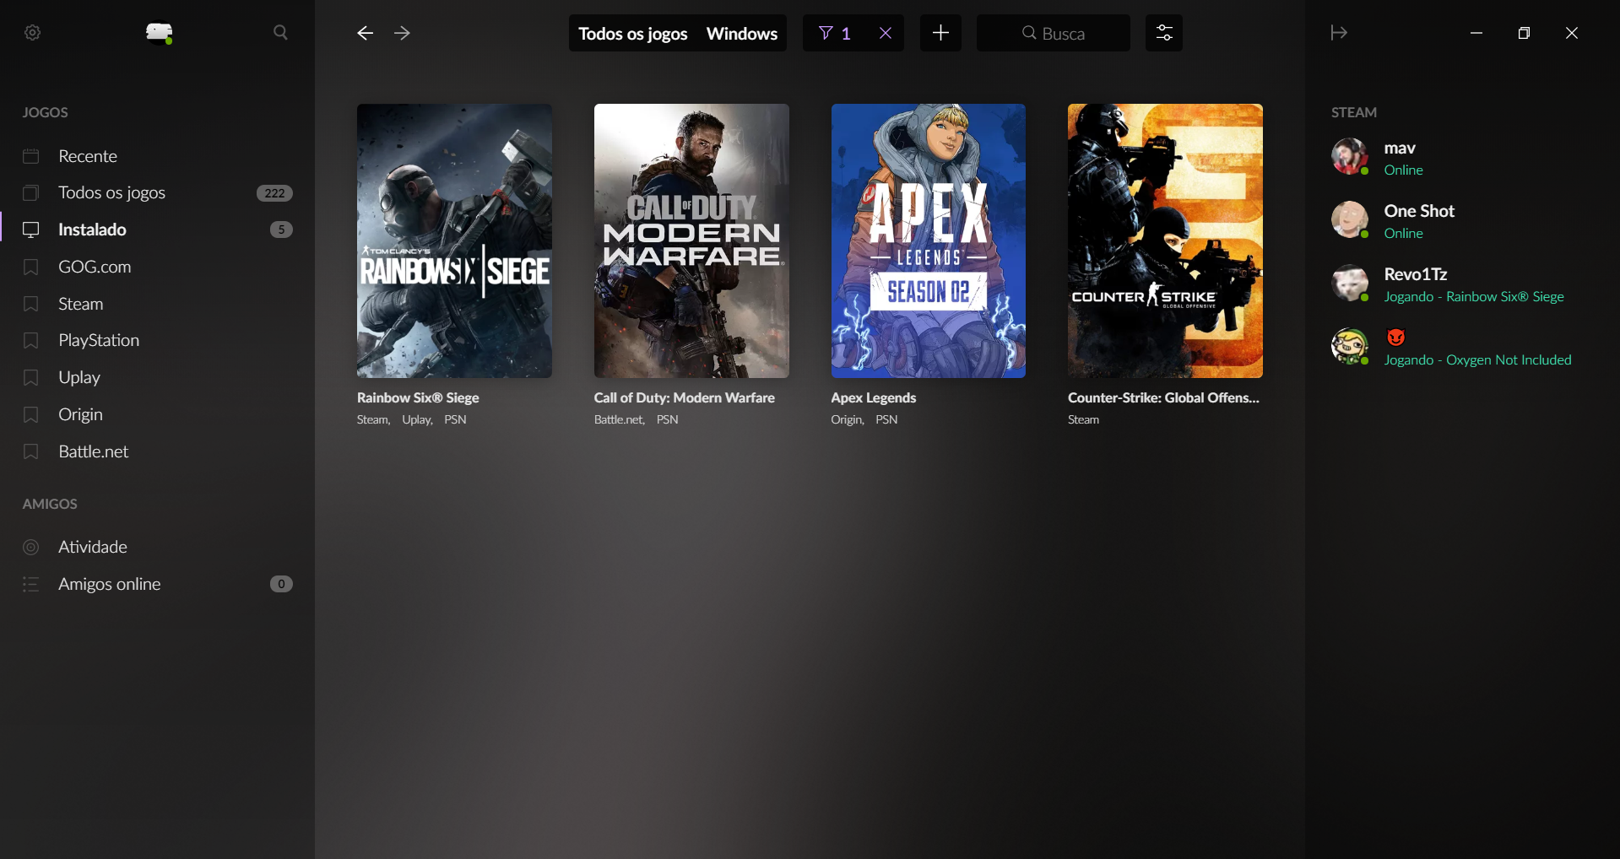Open friend One Shot's name
The image size is (1620, 859).
(x=1419, y=211)
